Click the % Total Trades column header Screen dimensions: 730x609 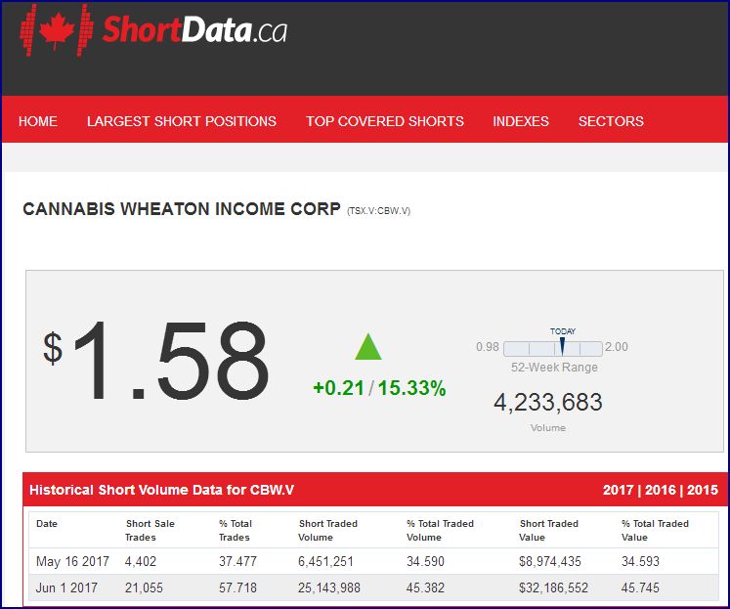pos(236,531)
